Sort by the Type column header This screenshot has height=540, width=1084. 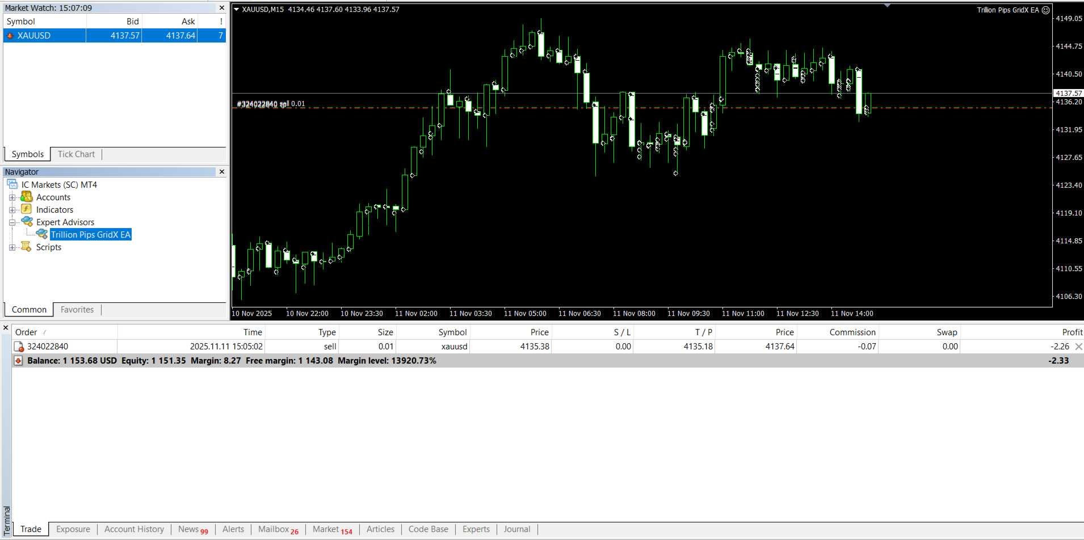(302, 332)
